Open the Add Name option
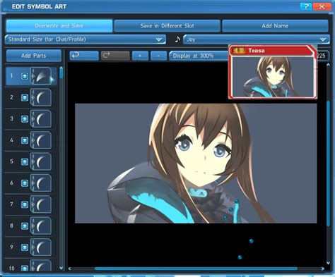This screenshot has width=335, height=277. click(275, 25)
